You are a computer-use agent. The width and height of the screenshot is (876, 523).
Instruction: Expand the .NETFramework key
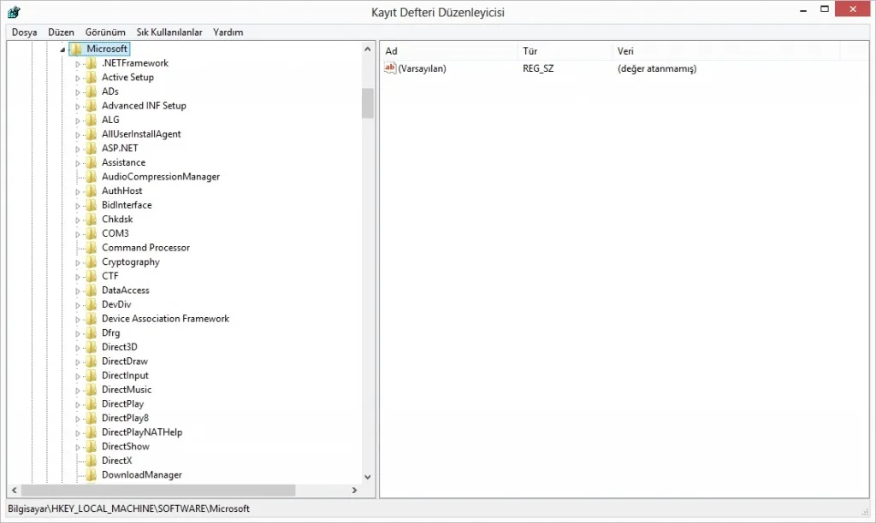[x=78, y=63]
